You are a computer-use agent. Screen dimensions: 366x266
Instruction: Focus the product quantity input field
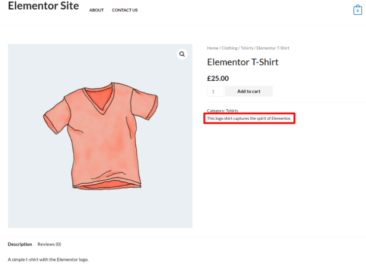coord(215,91)
